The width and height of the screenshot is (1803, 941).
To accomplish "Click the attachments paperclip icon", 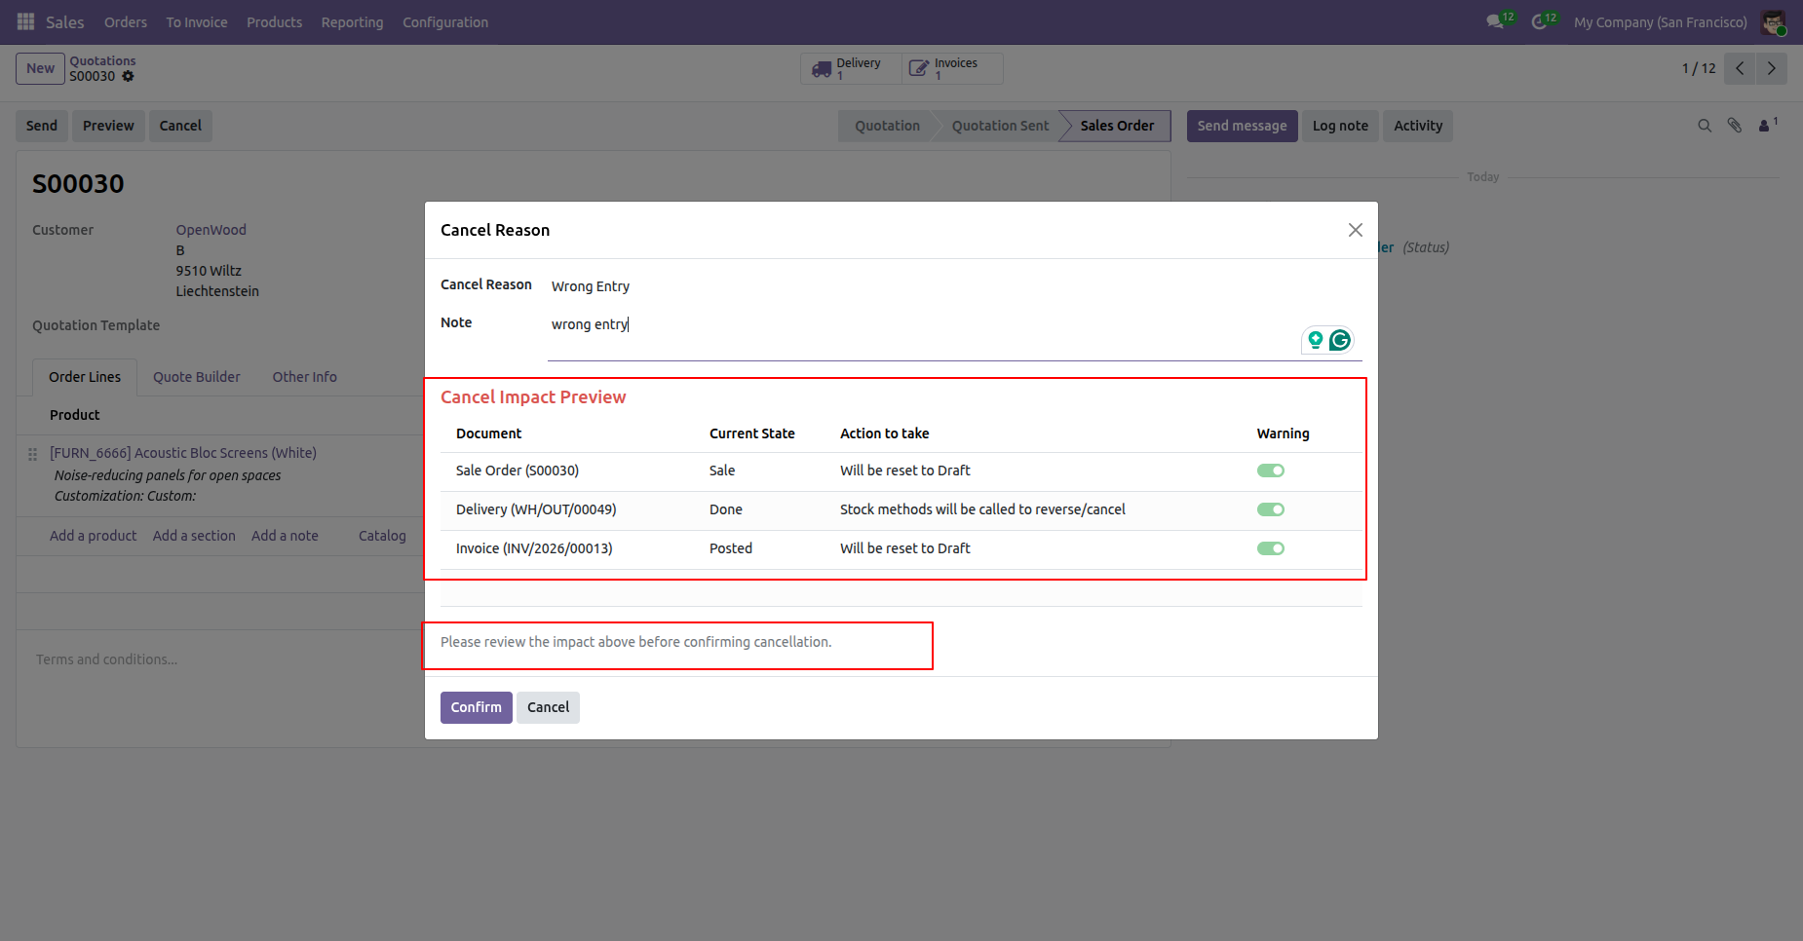I will (x=1735, y=126).
